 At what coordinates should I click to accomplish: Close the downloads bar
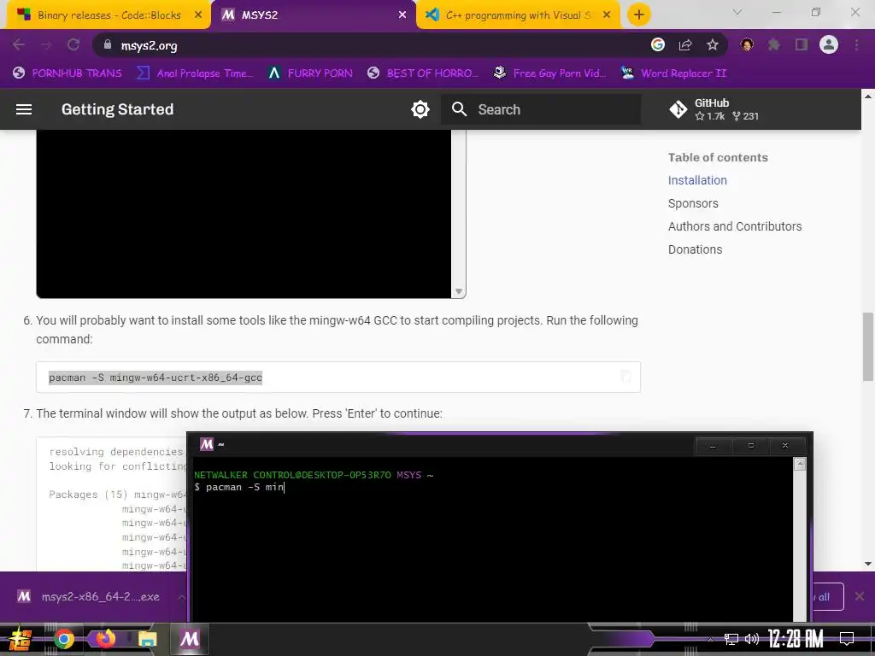(860, 596)
